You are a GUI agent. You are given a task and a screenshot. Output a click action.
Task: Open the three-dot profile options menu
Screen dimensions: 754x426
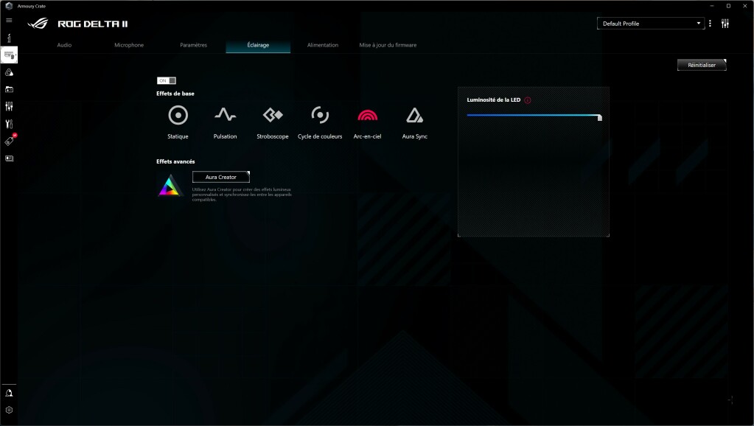pyautogui.click(x=711, y=24)
